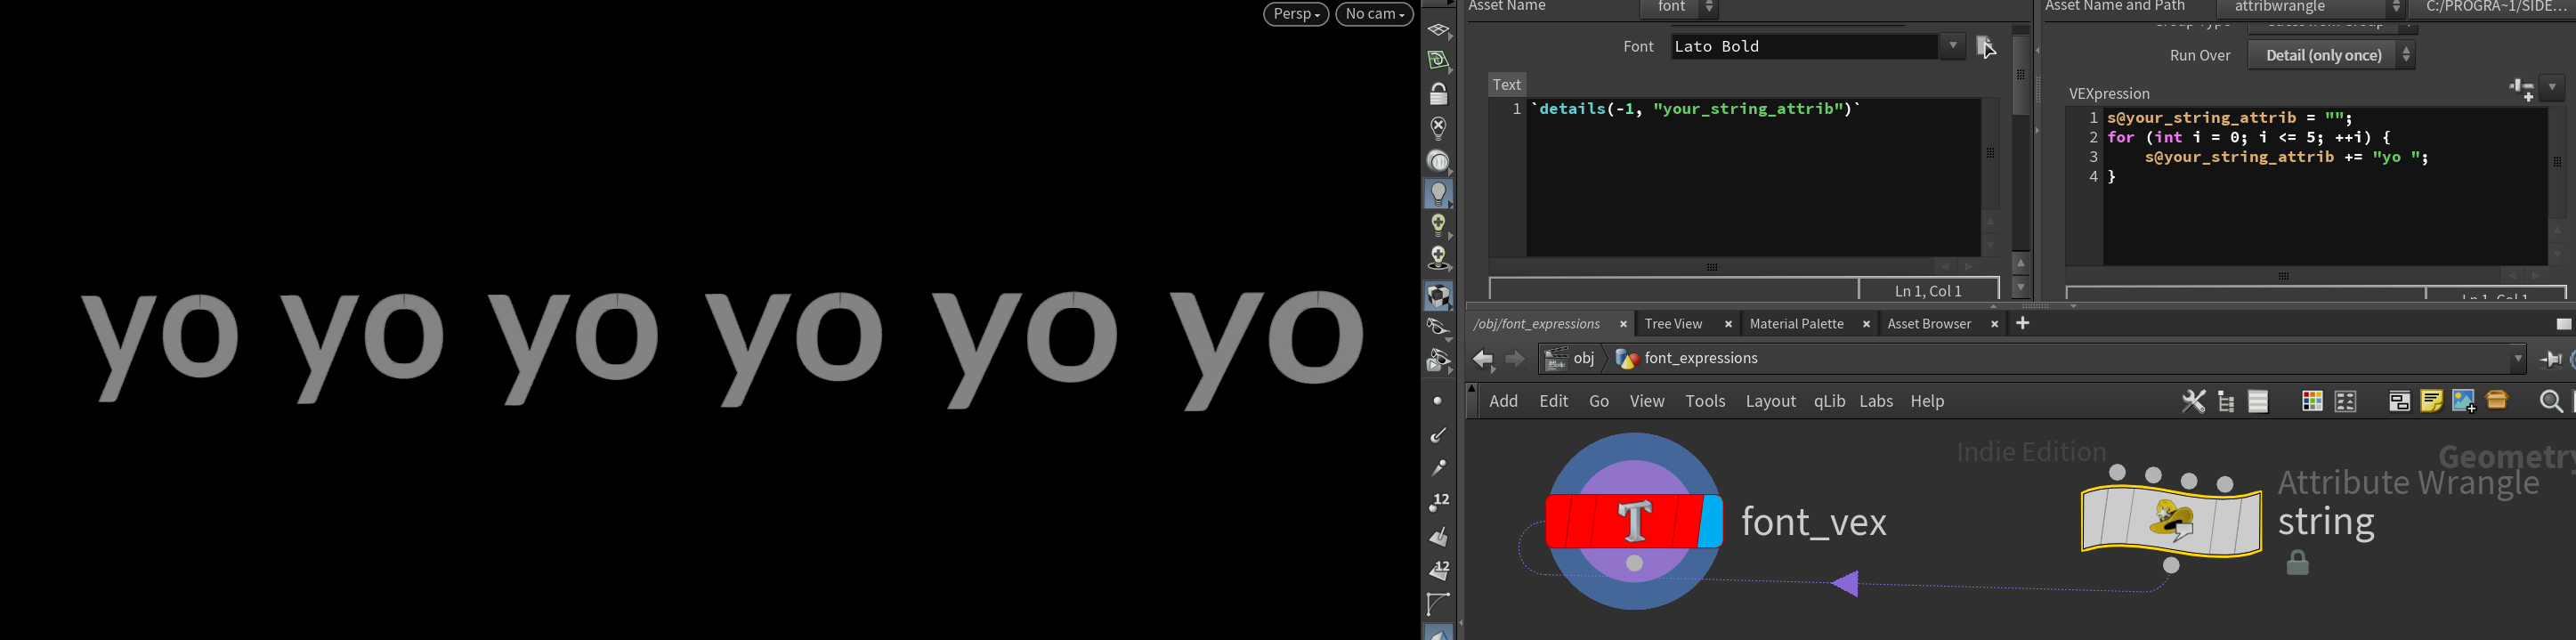2576x640 pixels.
Task: Click the obj path segment button
Action: coord(1571,359)
